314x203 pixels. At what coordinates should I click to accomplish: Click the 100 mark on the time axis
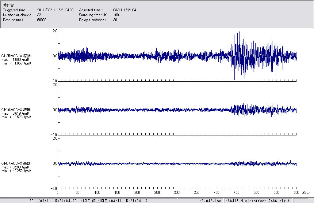97,193
